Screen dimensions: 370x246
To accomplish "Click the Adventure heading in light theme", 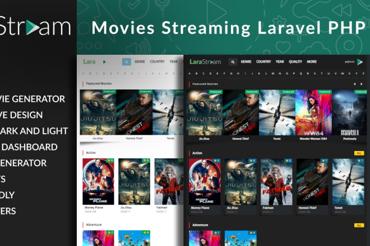I will click(x=94, y=225).
